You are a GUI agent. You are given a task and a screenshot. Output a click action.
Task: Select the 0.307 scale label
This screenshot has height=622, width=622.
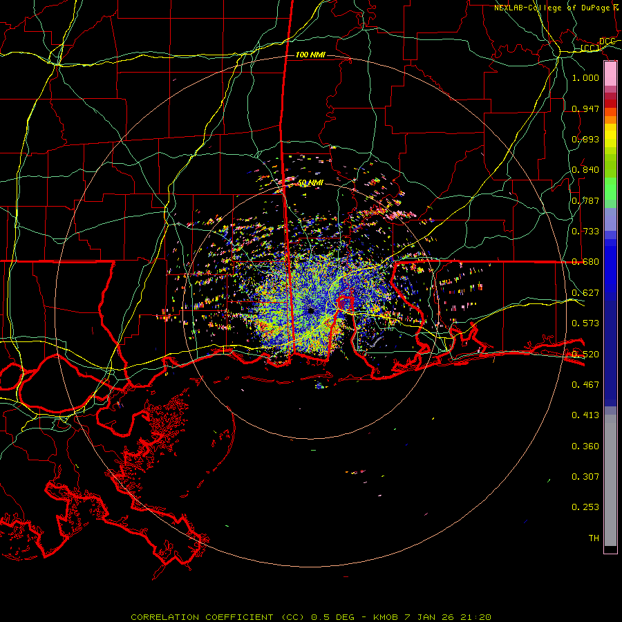585,477
